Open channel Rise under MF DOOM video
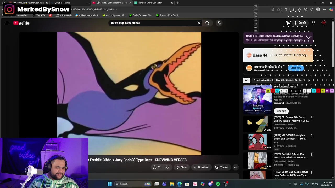The height and width of the screenshot is (188, 335). (276, 143)
